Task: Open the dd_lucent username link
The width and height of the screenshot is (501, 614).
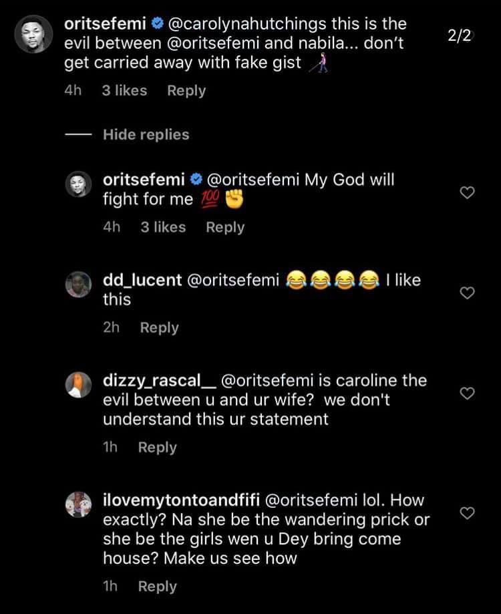Action: coord(142,280)
